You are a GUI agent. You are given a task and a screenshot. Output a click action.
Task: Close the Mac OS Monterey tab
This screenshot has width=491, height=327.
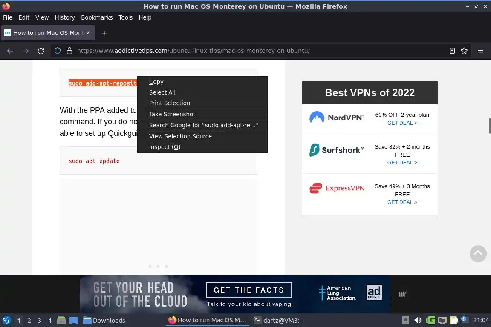tap(88, 33)
